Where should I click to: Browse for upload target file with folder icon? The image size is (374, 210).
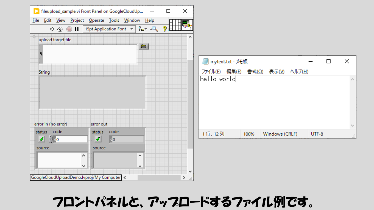144,47
